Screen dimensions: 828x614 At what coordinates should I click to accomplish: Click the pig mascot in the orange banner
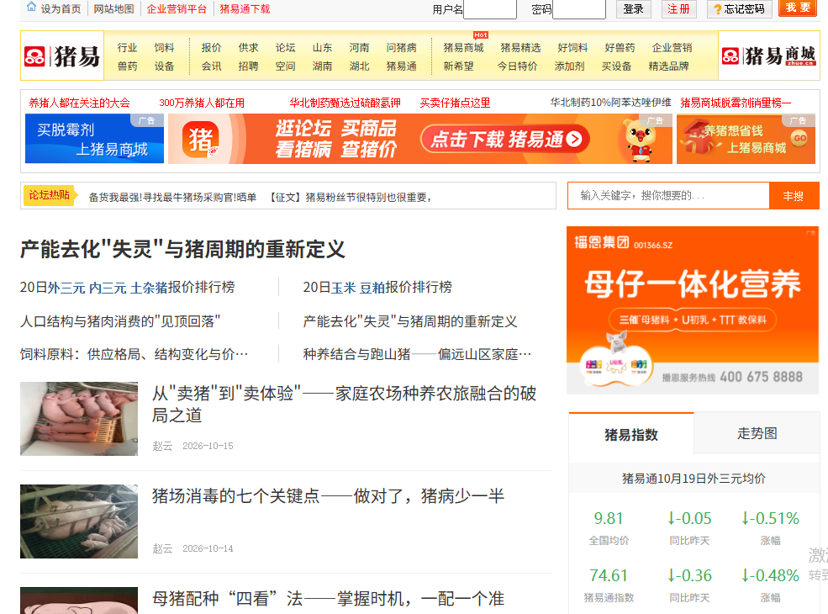click(640, 140)
